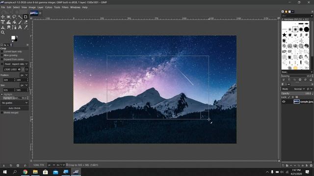314x176 pixels.
Task: Open Chrome from the taskbar
Action: (25, 172)
